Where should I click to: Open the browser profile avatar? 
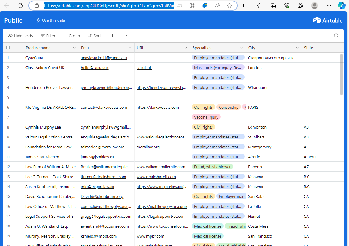(x=315, y=6)
